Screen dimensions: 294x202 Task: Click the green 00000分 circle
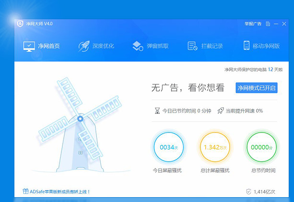click(261, 147)
